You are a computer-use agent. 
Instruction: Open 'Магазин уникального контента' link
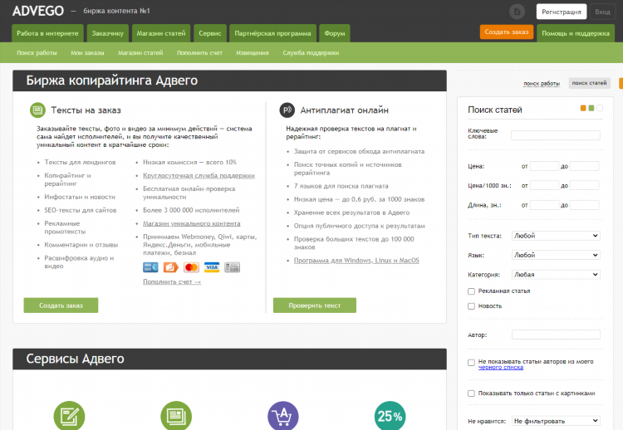click(x=192, y=223)
